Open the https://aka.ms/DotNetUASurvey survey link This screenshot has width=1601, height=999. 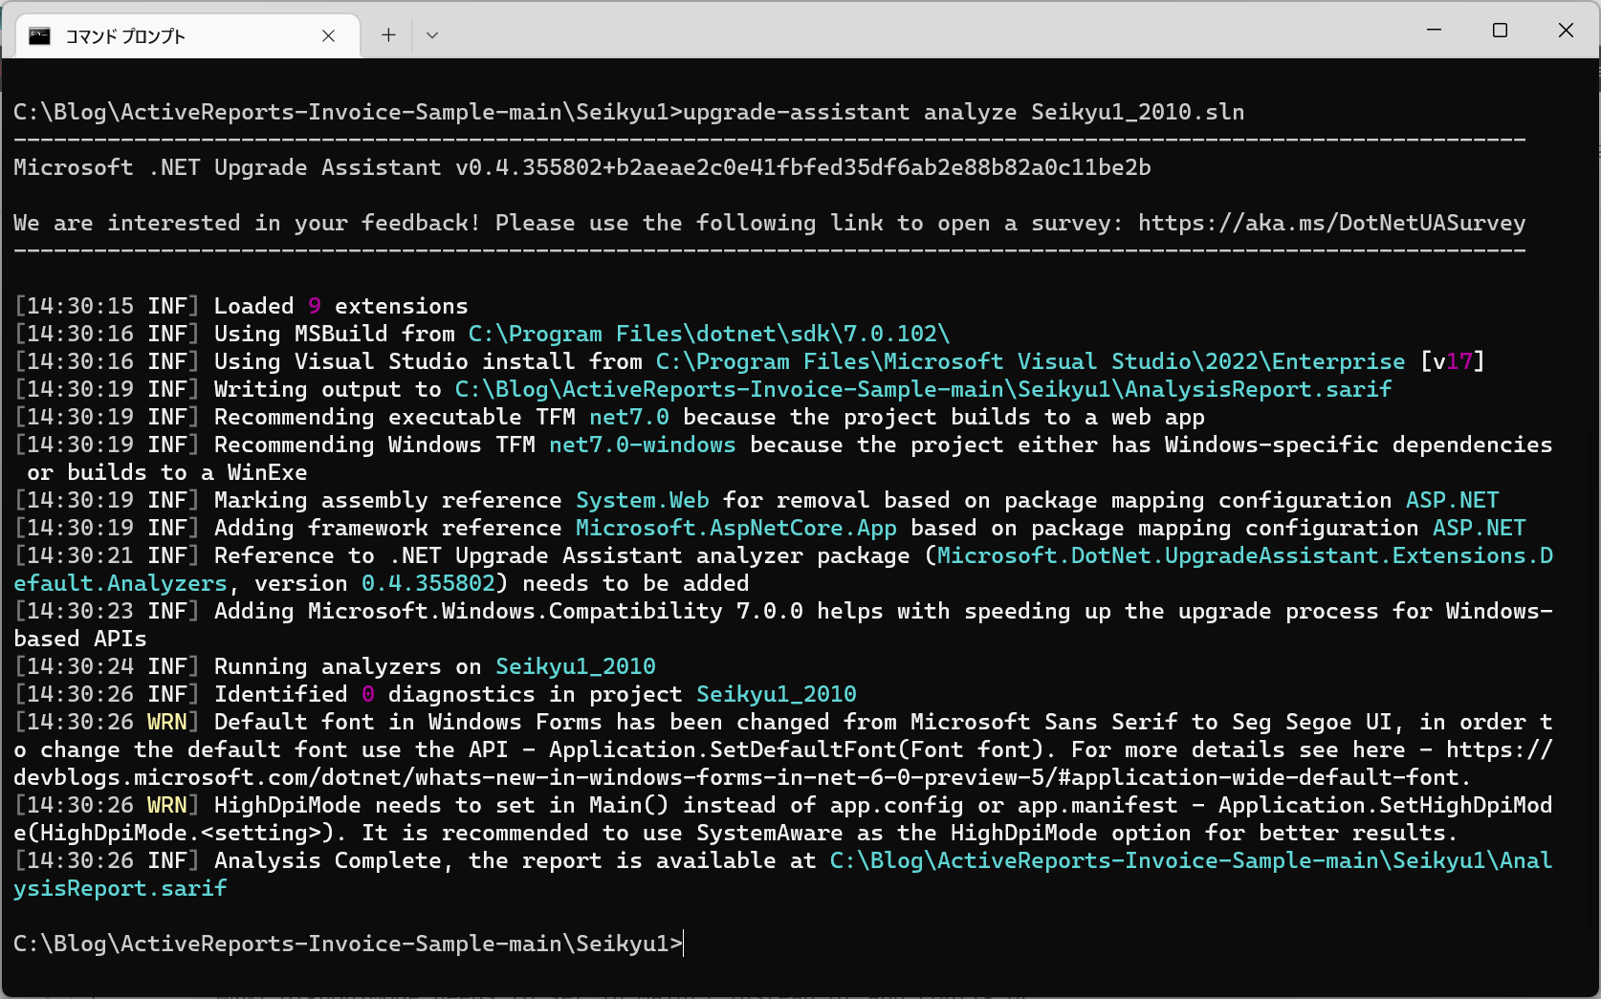coord(1331,223)
